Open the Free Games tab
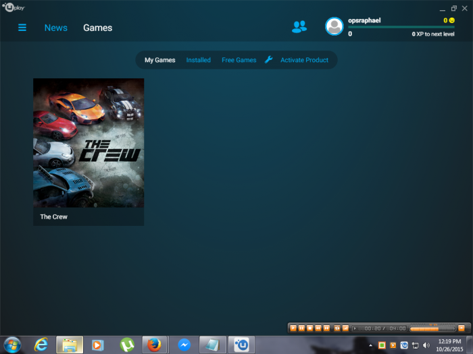This screenshot has width=473, height=354. click(239, 60)
